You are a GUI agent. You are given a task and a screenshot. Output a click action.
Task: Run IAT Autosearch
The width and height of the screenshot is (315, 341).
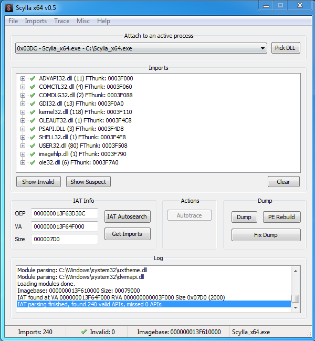coord(127,216)
